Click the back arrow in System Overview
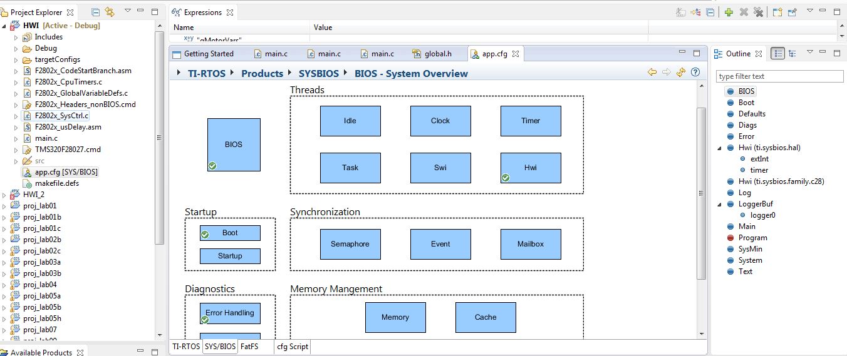 [x=652, y=73]
